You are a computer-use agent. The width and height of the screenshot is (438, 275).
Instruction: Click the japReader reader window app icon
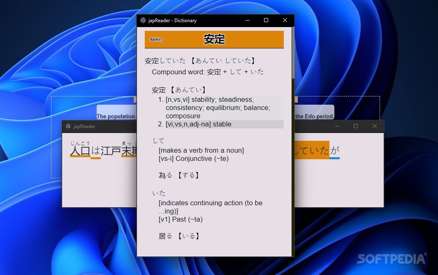click(x=68, y=126)
